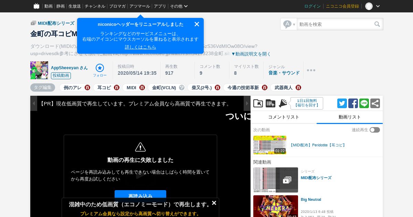Open the Big Neutral video thumbnail
This screenshot has height=217, width=413.
pos(276,206)
